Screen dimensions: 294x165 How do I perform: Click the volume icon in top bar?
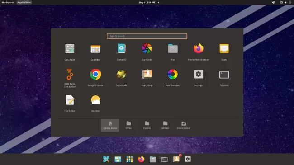(285, 2)
